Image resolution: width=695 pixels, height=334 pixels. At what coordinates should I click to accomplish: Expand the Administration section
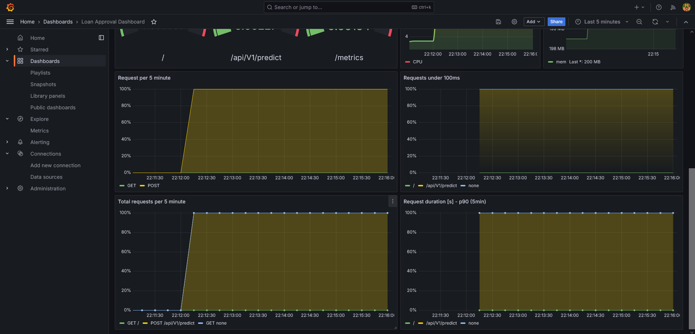[x=7, y=189]
